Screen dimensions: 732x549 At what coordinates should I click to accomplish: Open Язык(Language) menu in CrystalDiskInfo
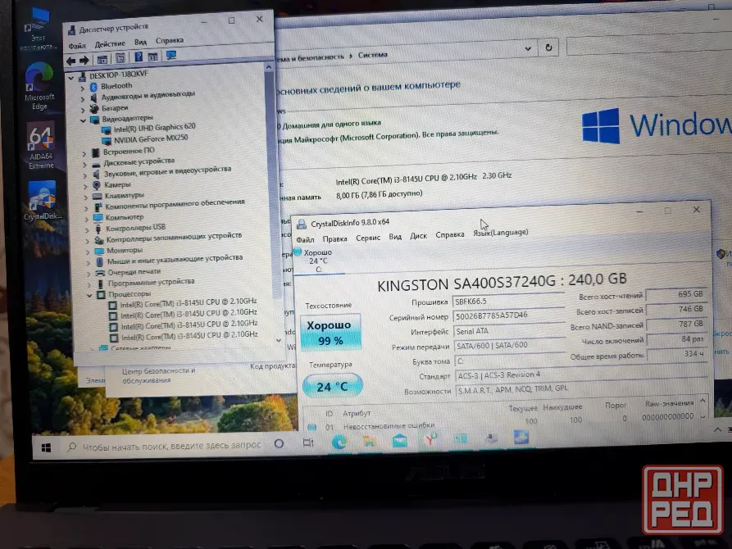[501, 233]
